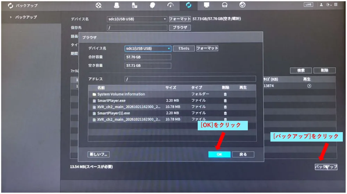Click the 戻る button

coord(243,154)
